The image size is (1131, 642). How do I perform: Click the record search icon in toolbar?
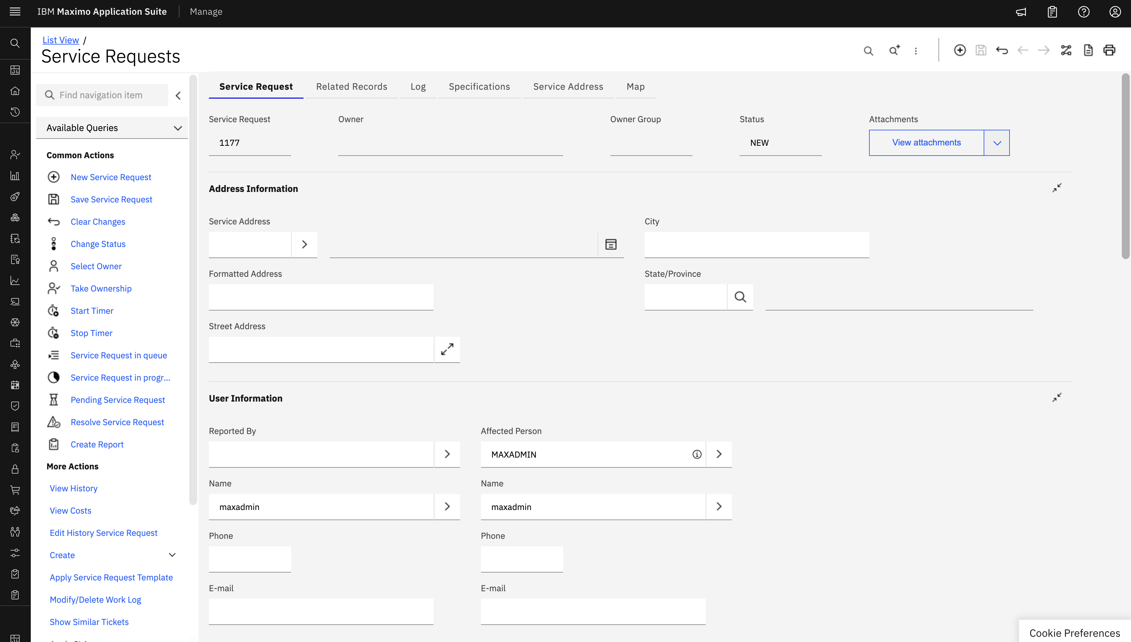point(868,51)
